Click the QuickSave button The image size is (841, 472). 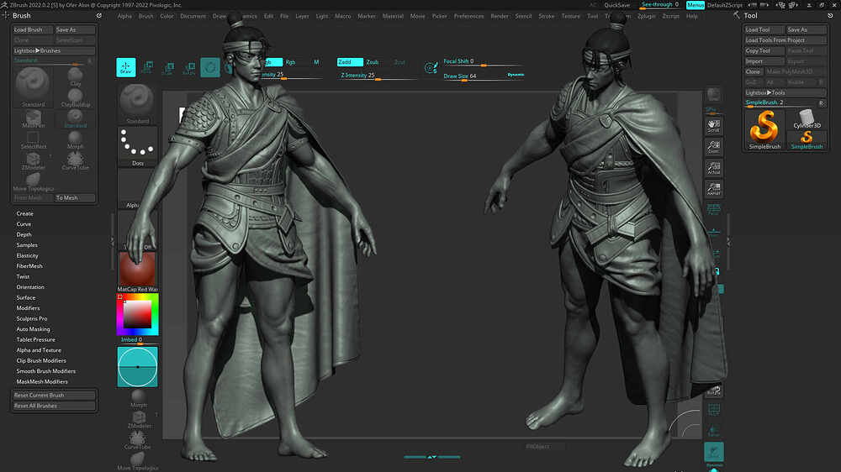[616, 5]
